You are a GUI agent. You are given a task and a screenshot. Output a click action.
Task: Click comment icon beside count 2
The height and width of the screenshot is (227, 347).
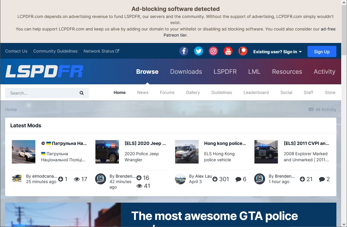(322, 179)
